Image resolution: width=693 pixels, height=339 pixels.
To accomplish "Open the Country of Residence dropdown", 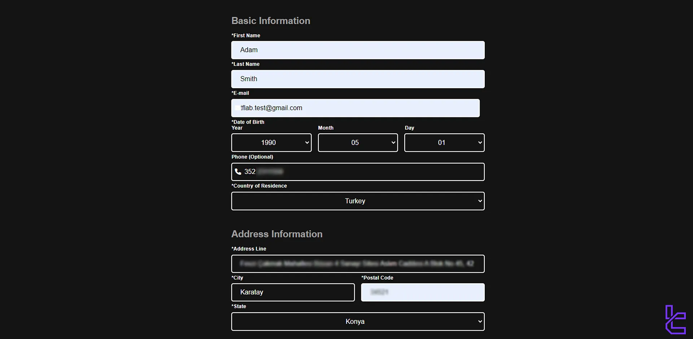I will pyautogui.click(x=357, y=201).
